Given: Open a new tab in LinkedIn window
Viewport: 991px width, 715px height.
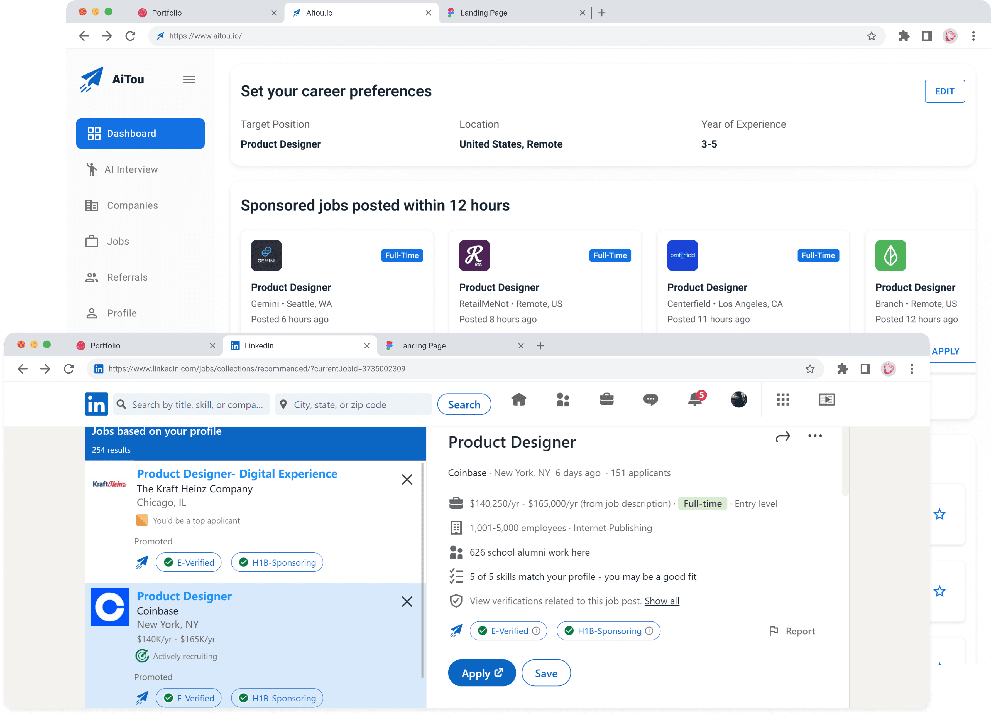Looking at the screenshot, I should 540,345.
